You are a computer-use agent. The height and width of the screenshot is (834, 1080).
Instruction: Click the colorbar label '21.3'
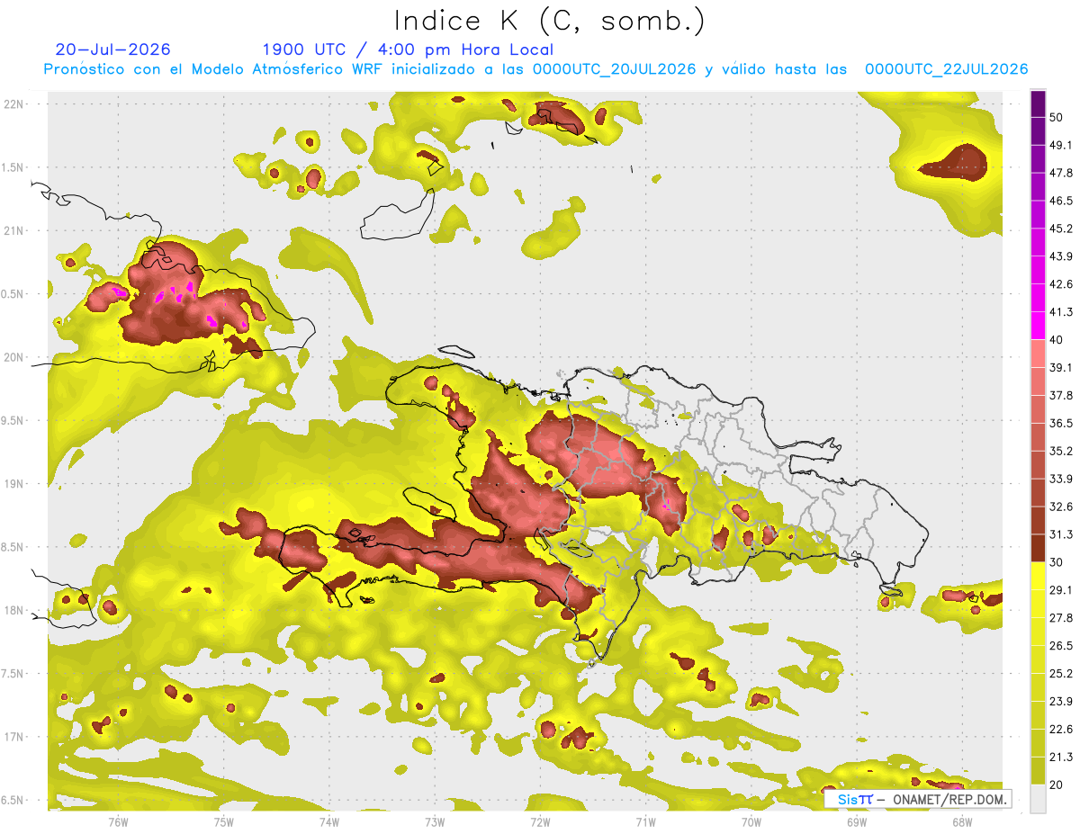(x=1061, y=757)
